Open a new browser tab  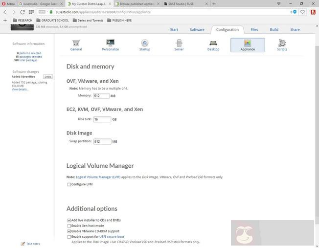[x=214, y=3]
